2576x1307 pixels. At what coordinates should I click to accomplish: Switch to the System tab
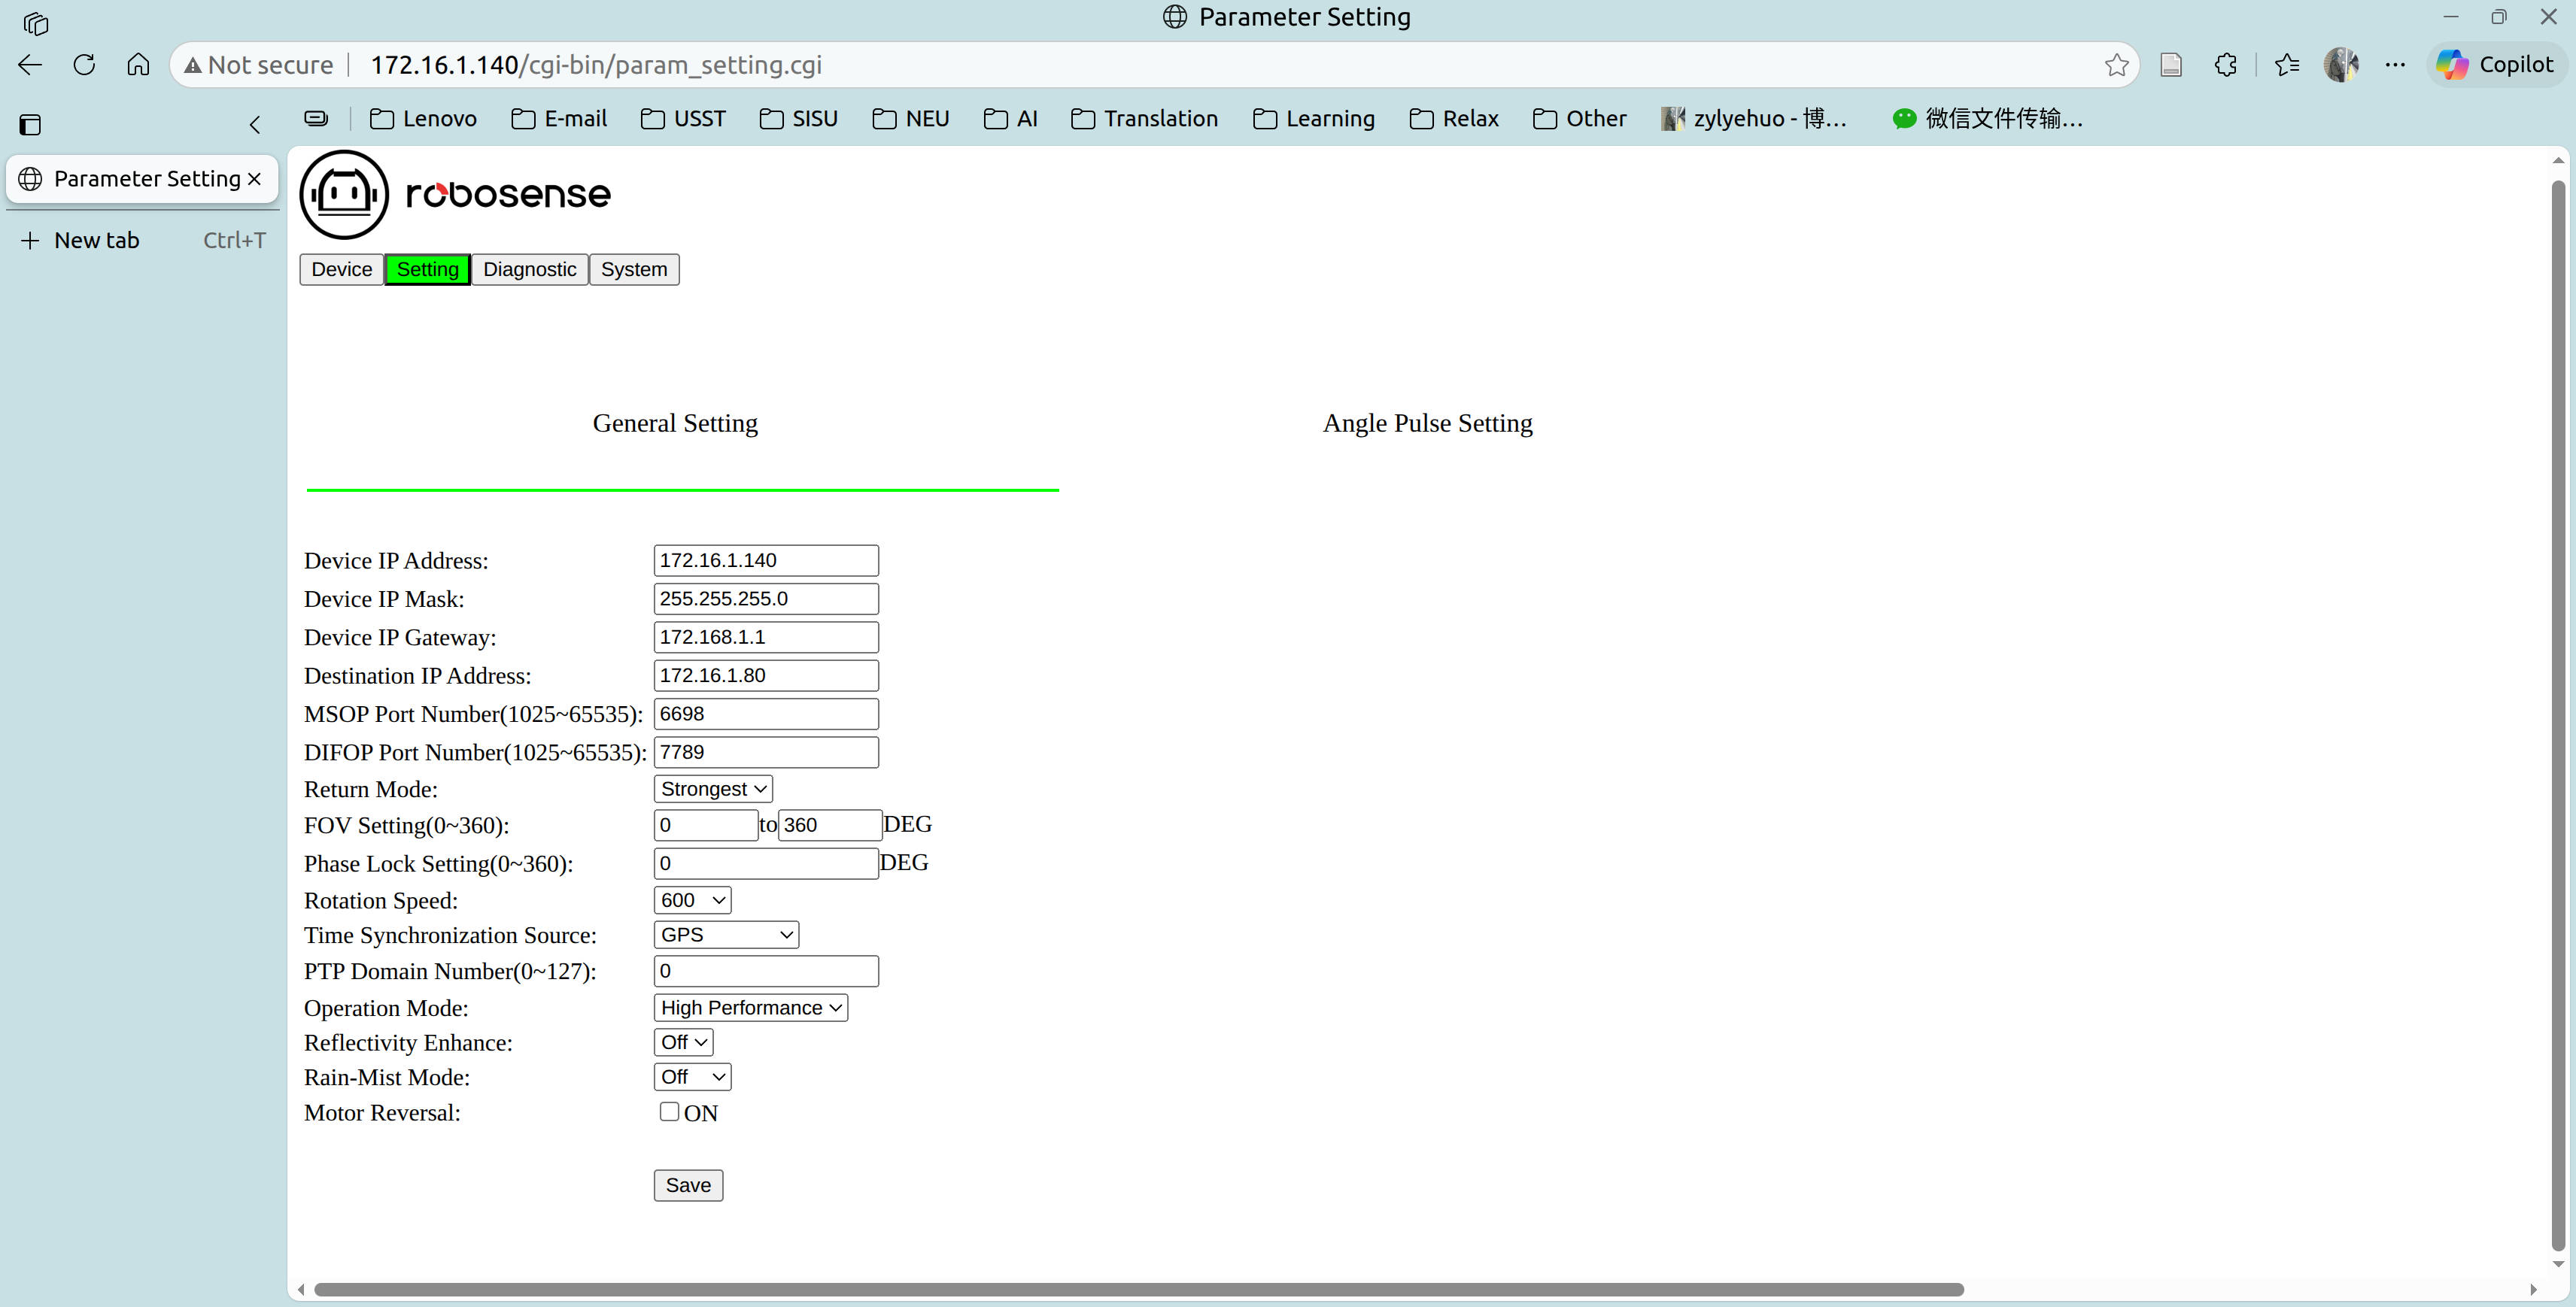(x=633, y=270)
